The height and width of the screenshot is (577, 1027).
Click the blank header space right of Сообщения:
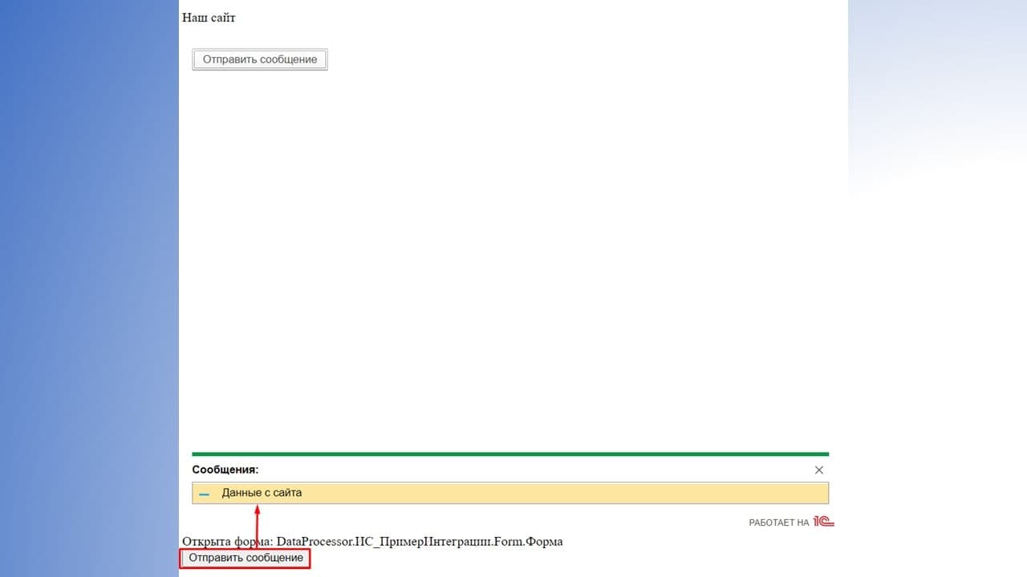click(x=530, y=470)
